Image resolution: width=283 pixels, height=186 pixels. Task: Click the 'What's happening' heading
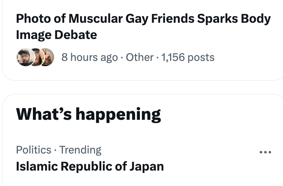click(x=89, y=114)
